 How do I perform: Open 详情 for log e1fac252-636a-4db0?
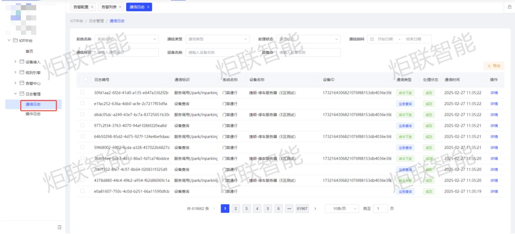click(x=494, y=104)
